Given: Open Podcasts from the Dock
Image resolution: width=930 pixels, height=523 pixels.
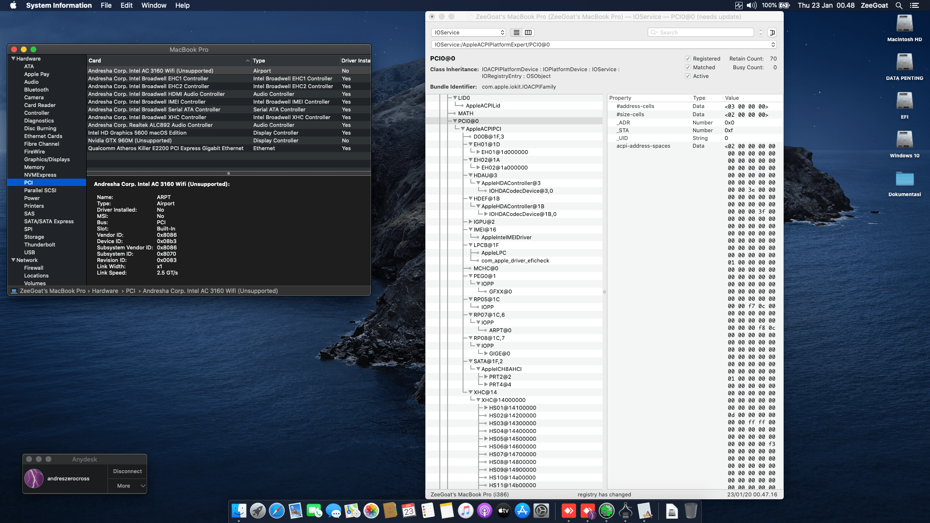Looking at the screenshot, I should click(x=484, y=510).
